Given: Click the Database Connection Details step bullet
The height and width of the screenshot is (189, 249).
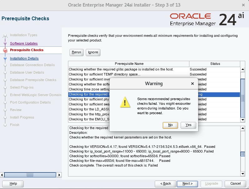Looking at the screenshot, I should [5, 65].
